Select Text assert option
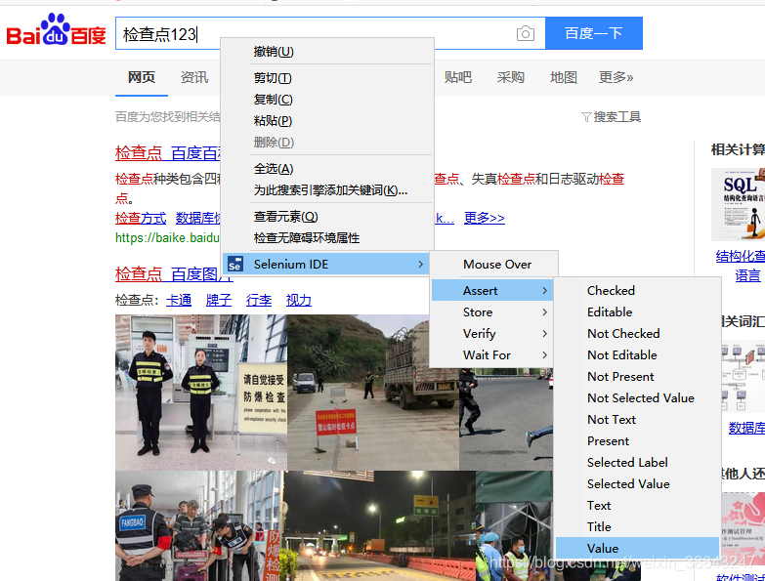 (637, 505)
